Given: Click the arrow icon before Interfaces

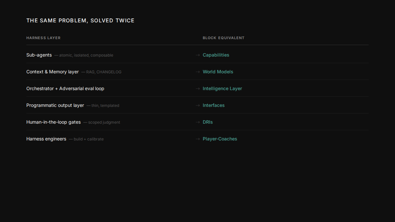Looking at the screenshot, I should pyautogui.click(x=197, y=106).
